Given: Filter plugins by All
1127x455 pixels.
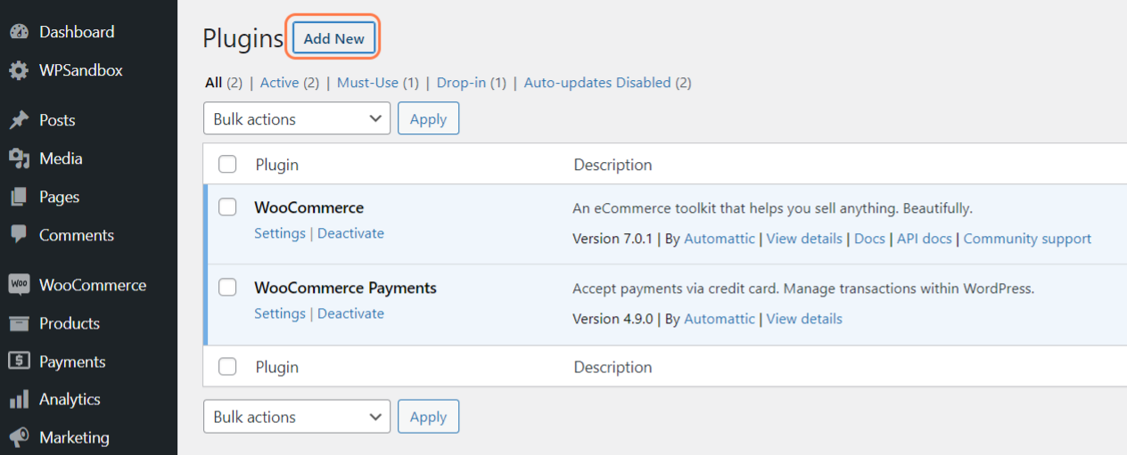Looking at the screenshot, I should (x=213, y=83).
